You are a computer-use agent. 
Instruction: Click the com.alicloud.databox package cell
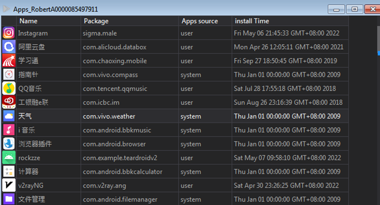[x=130, y=47]
